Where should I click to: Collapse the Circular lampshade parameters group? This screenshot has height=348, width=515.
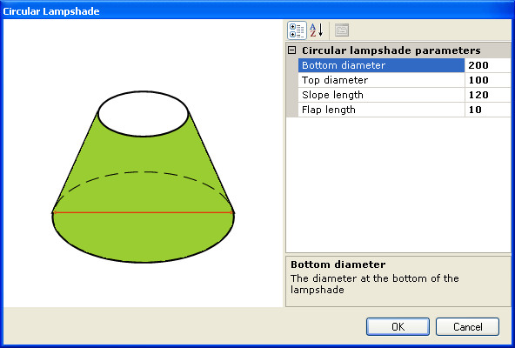pos(291,50)
